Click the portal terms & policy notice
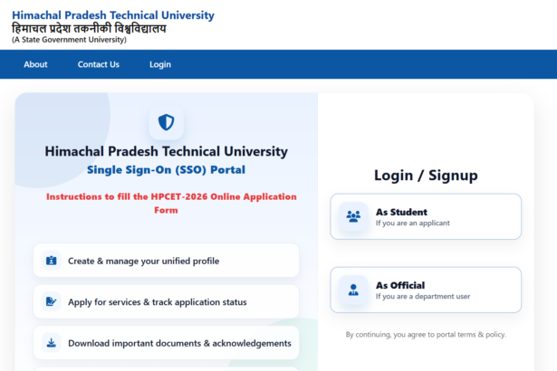Screen dimensions: 557x371 pyautogui.click(x=426, y=335)
